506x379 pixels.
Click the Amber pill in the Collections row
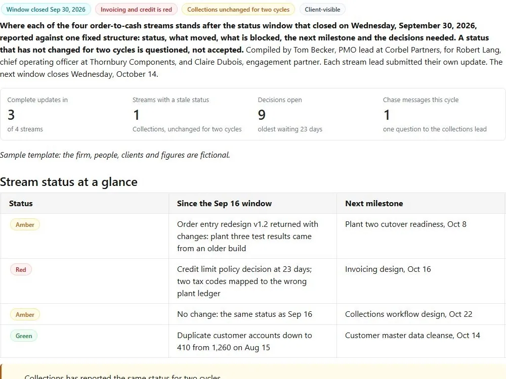pos(25,314)
